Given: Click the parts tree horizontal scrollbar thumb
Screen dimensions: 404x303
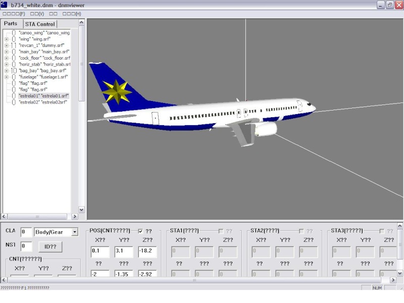Looking at the screenshot, I should pyautogui.click(x=37, y=217).
